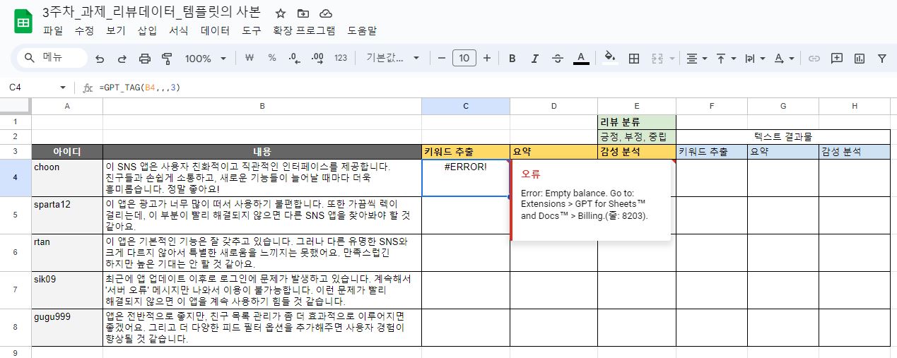Screen dimensions: 897x358
Task: Select the 리뷰 분류 cell
Action: coord(637,121)
